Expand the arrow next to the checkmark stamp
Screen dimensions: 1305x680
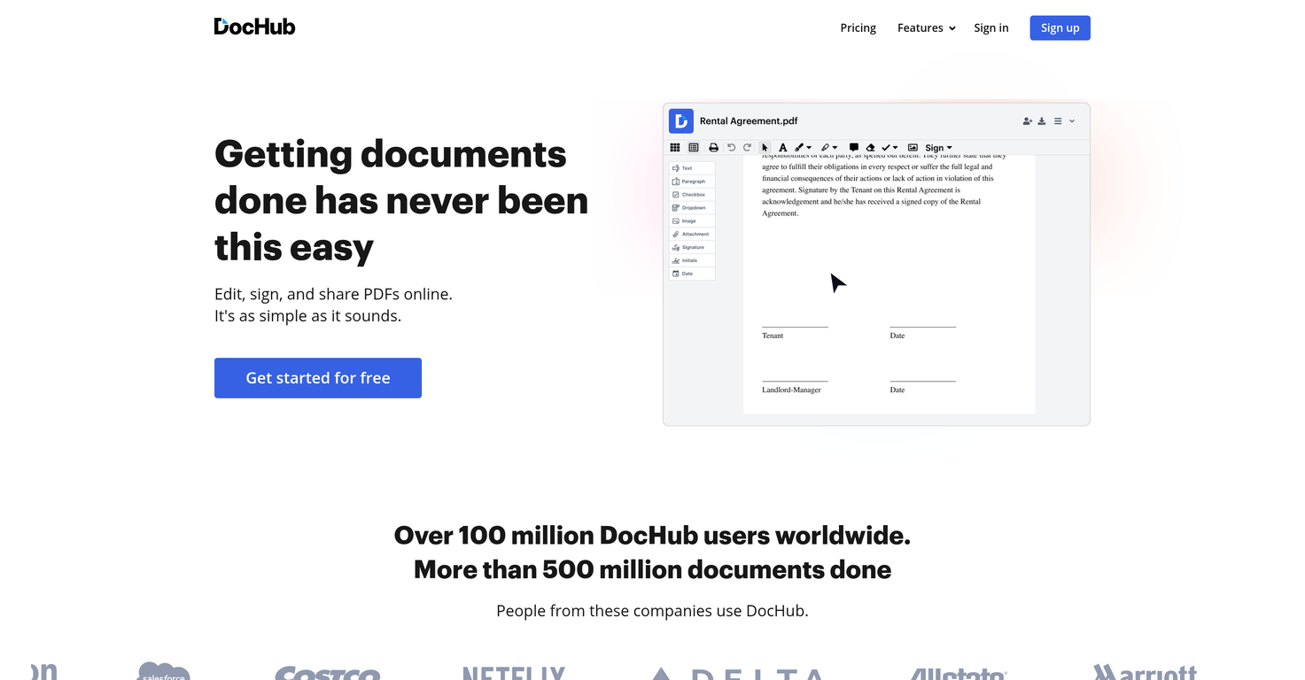tap(896, 148)
